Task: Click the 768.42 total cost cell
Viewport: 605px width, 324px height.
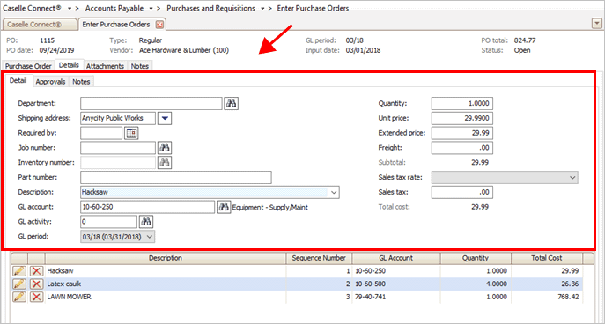Action: coord(547,297)
